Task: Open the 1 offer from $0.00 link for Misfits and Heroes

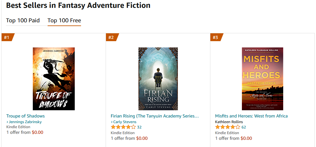Action: click(234, 138)
